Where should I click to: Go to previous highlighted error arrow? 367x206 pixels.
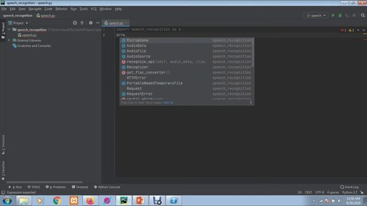click(x=358, y=30)
